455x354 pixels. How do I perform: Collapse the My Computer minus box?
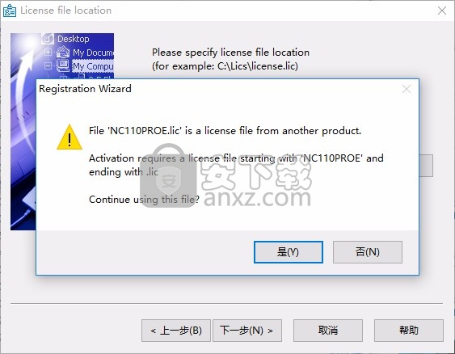tap(48, 65)
